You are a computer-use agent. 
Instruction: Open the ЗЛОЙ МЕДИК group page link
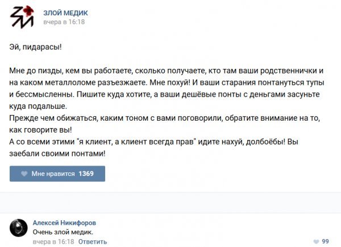65,13
